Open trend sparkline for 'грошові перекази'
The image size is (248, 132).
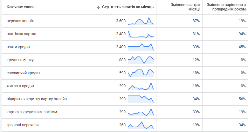141,125
